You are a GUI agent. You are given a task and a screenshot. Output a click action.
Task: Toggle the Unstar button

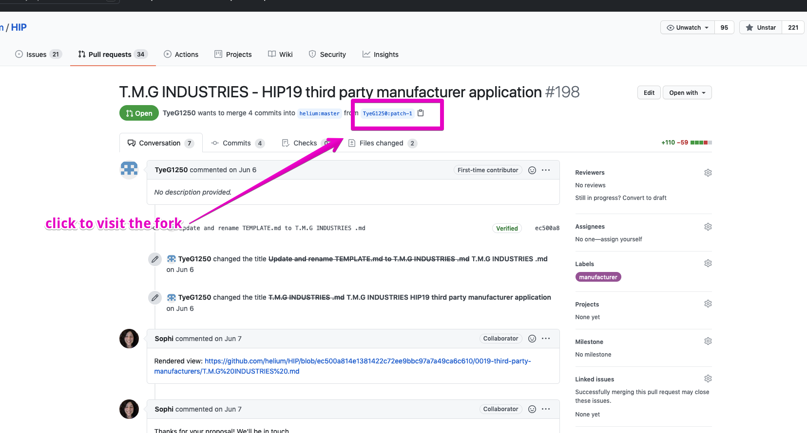coord(761,28)
